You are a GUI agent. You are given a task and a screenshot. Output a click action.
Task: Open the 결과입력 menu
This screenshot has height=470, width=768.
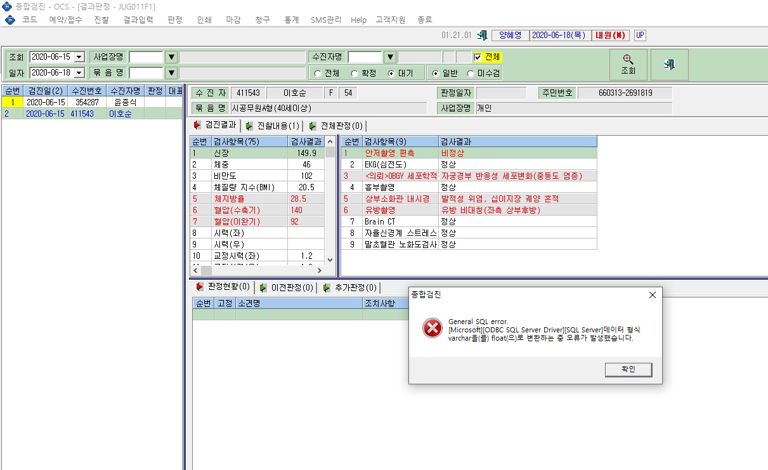138,20
